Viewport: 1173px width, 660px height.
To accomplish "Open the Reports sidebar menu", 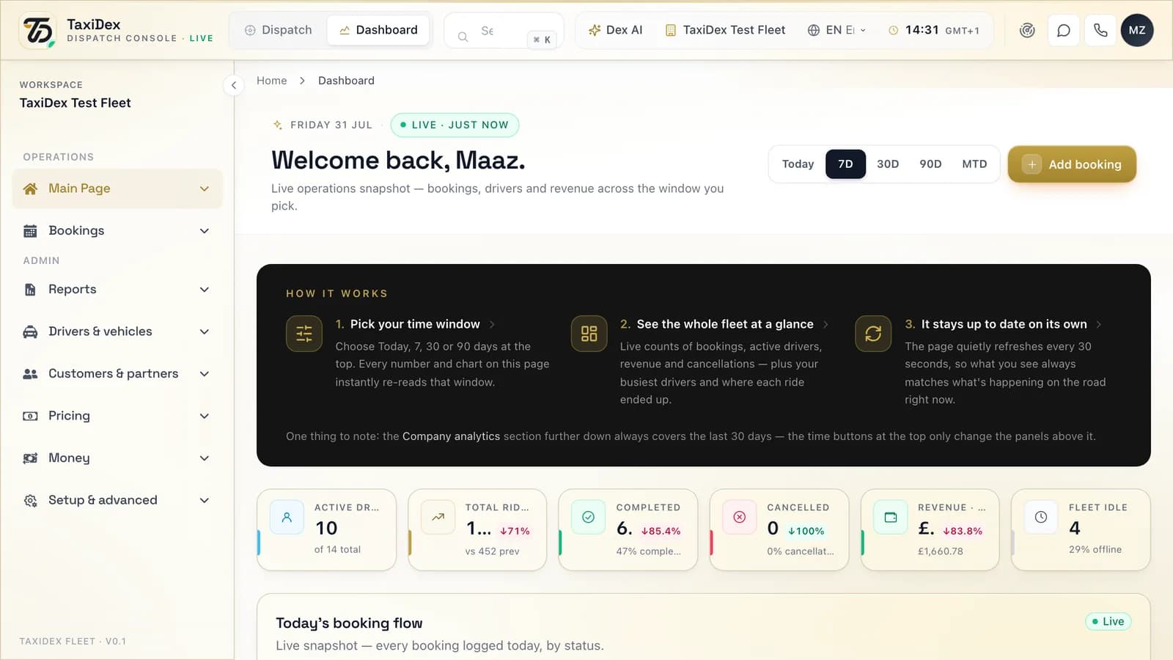I will click(x=117, y=290).
